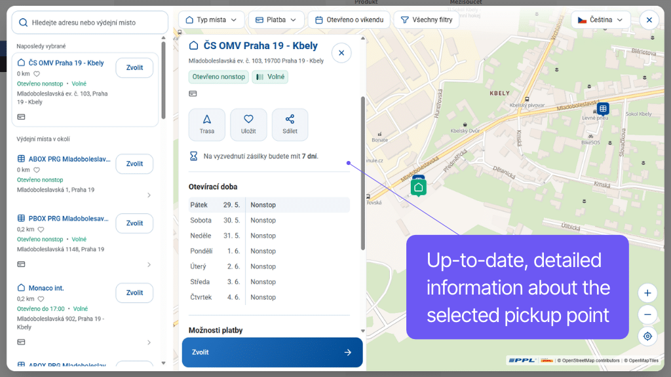Open ČS OMV Praha 19 - Kbely list title
Screen dimensions: 671x377
point(66,63)
